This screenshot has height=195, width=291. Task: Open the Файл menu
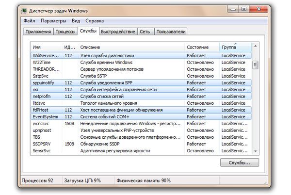[29, 21]
